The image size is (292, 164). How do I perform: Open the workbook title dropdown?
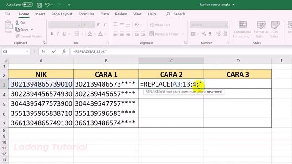click(233, 5)
